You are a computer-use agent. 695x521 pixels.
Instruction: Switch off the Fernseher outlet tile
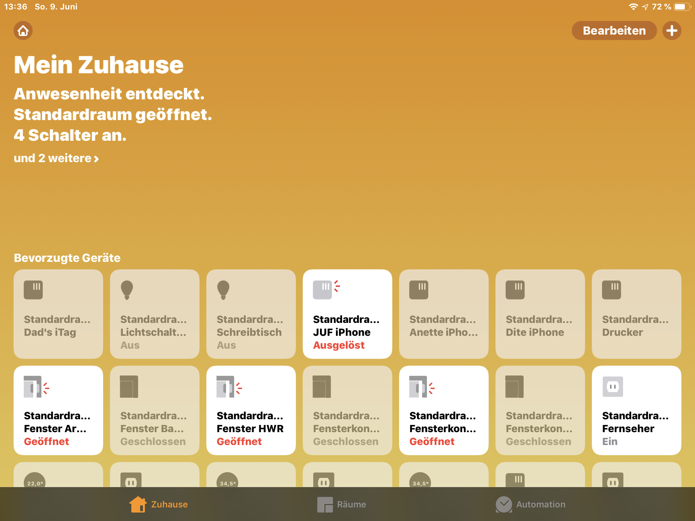click(636, 410)
